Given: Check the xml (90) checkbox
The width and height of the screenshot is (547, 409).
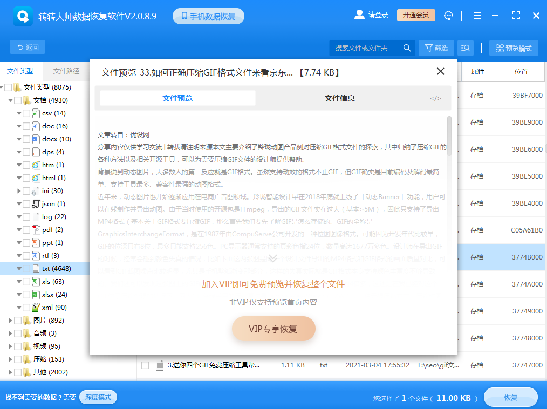Looking at the screenshot, I should click(x=26, y=308).
